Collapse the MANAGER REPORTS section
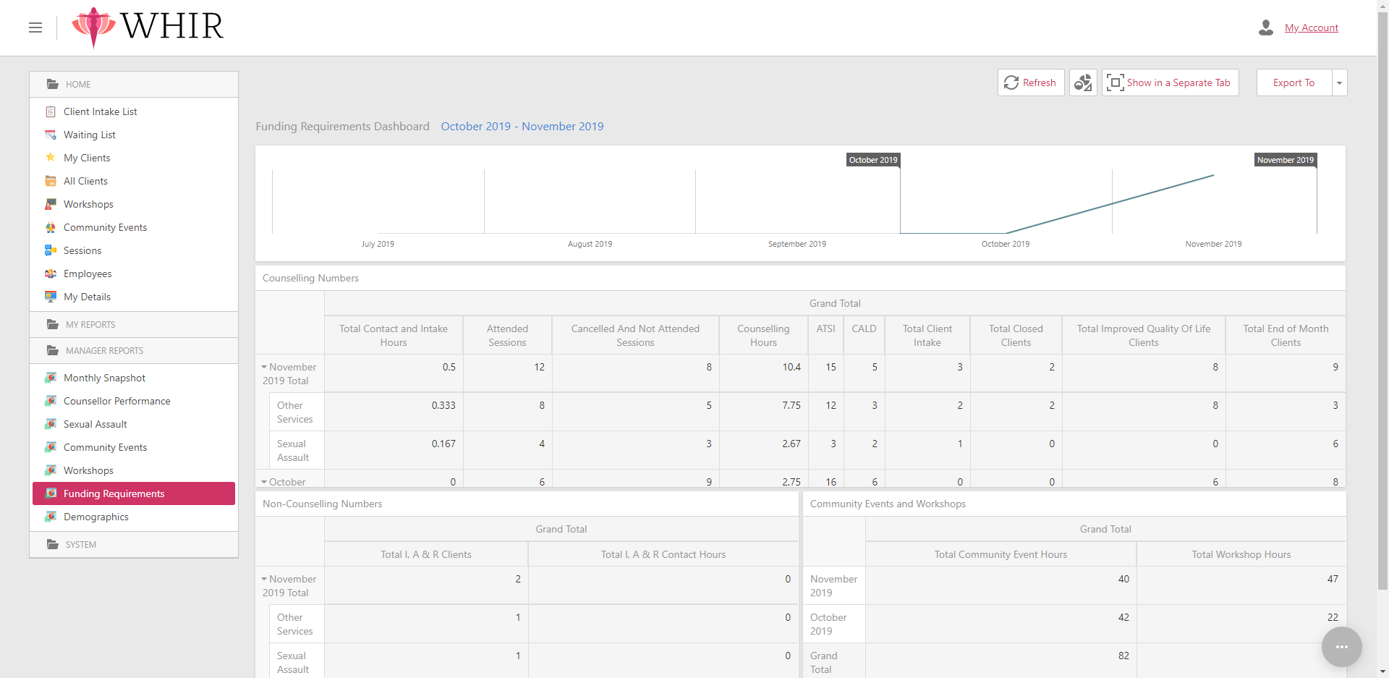 134,350
